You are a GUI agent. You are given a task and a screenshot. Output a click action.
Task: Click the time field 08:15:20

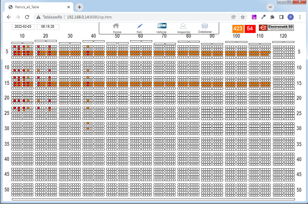[48, 27]
